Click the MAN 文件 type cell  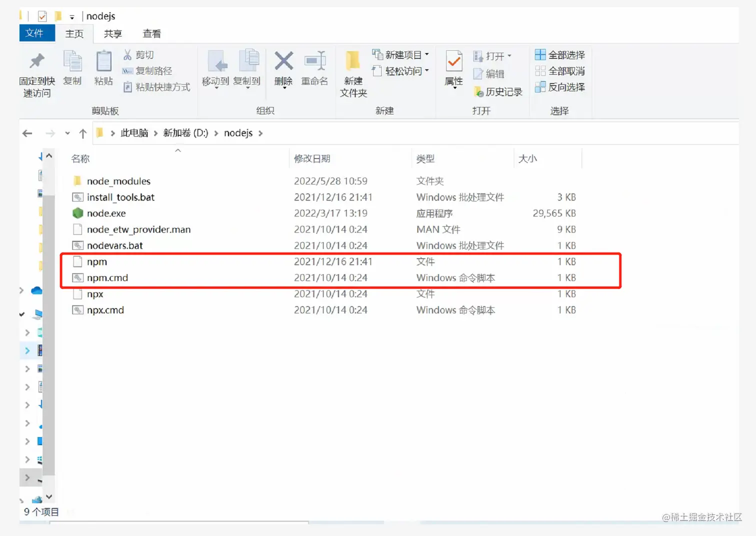(438, 229)
